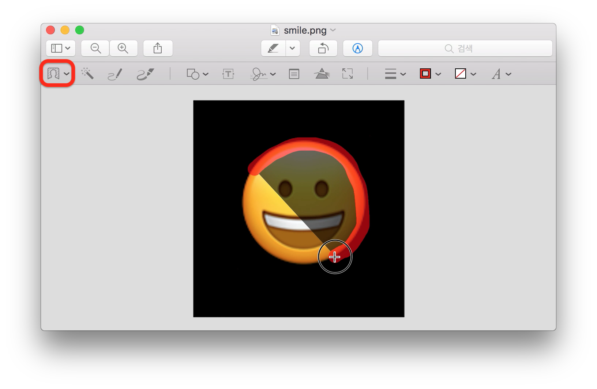
Task: Expand the Shapes dropdown arrow
Action: [206, 74]
